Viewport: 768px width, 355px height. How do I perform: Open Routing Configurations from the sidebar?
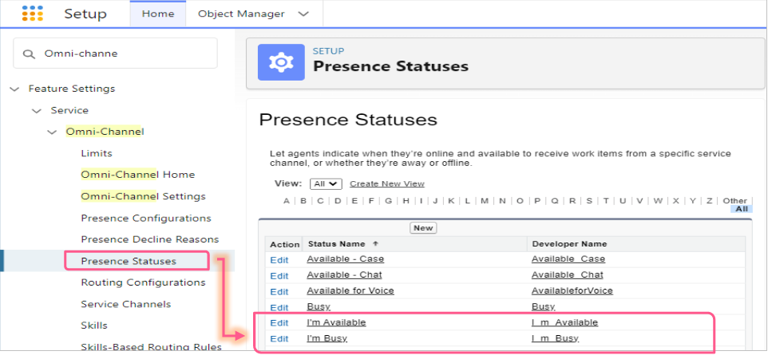coord(142,282)
